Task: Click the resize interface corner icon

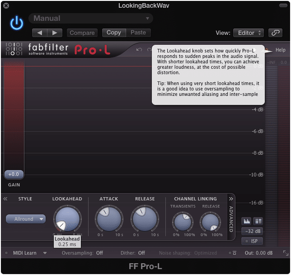Action: click(x=286, y=253)
